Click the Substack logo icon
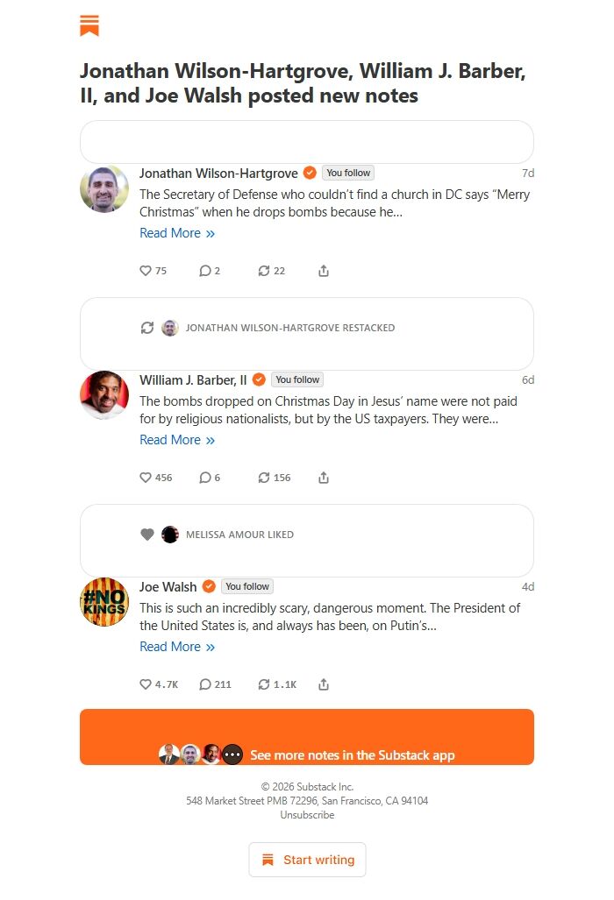Screen dimensions: 614x900 coord(90,26)
